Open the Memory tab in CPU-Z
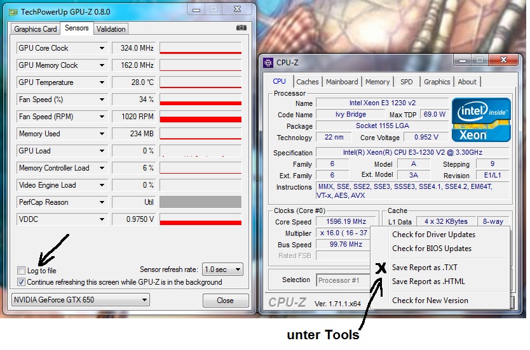This screenshot has height=350, width=530. coord(377,82)
